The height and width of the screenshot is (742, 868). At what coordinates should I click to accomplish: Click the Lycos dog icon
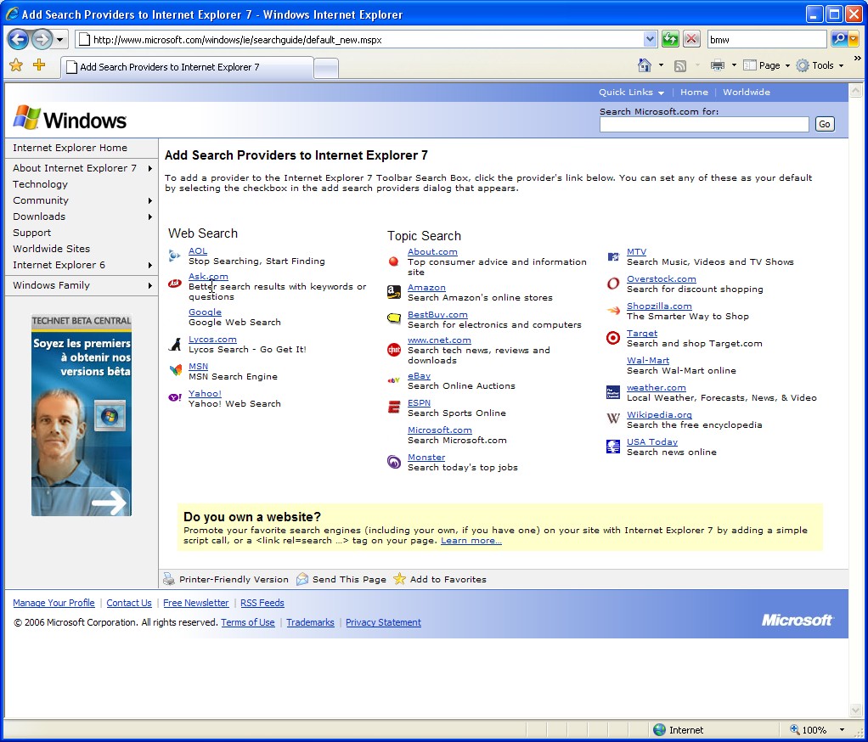[x=175, y=344]
